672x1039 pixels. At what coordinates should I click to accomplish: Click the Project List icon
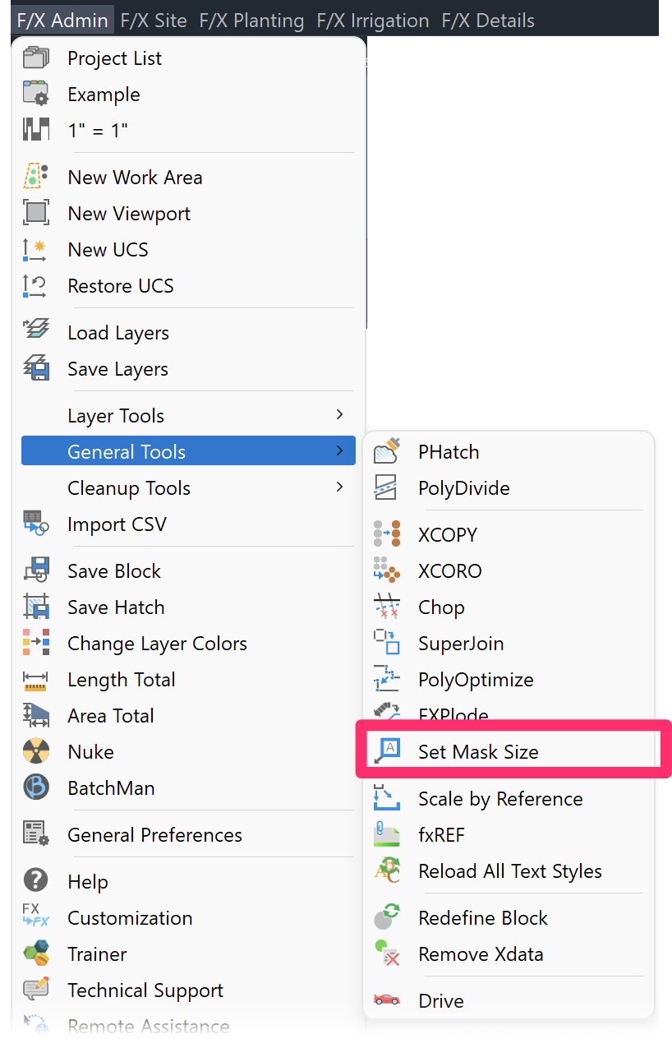pyautogui.click(x=36, y=58)
